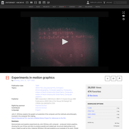Open the People menu item
This screenshot has width=129, height=129.
[x=98, y=7]
